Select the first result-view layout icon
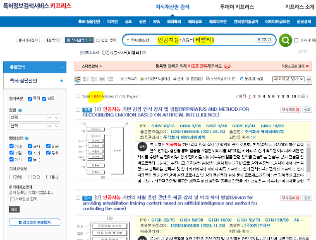The width and height of the screenshot is (316, 240). 78,79
